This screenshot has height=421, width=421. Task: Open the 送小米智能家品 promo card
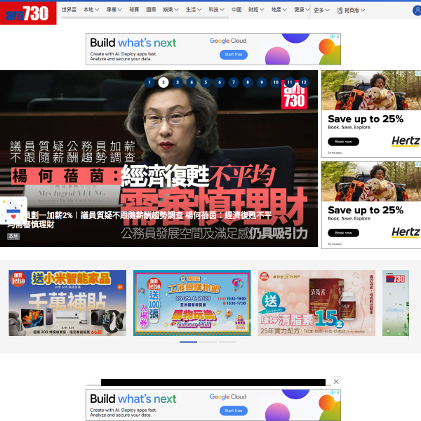tap(67, 303)
